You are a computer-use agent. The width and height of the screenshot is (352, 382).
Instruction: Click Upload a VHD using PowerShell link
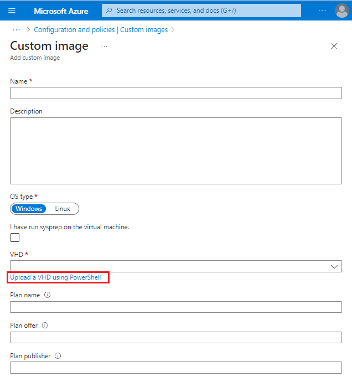click(55, 277)
